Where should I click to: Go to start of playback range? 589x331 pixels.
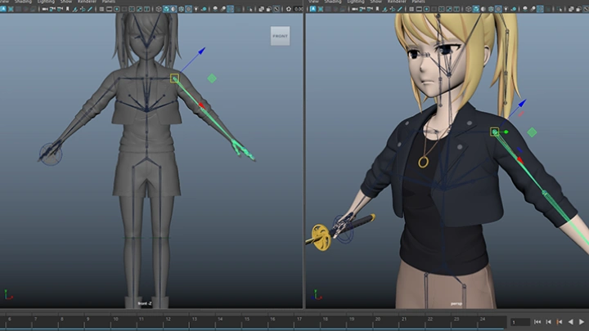click(x=537, y=322)
